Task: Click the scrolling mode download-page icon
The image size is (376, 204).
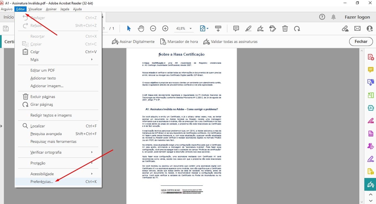Action: tap(218, 28)
